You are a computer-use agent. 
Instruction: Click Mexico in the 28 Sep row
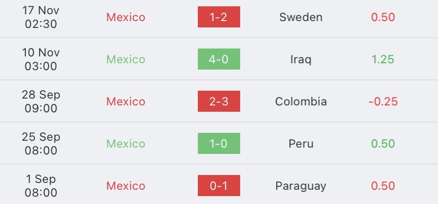pyautogui.click(x=126, y=102)
